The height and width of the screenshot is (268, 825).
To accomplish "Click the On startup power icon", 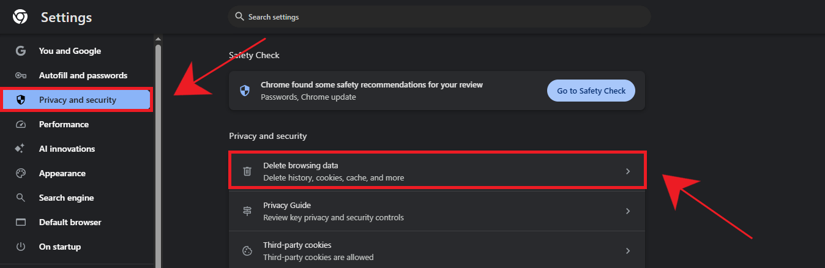I will pyautogui.click(x=21, y=247).
